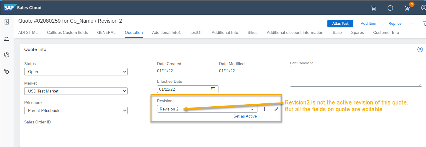This screenshot has width=426, height=147.
Task: Open the recent history clock icon
Action: click(x=390, y=8)
